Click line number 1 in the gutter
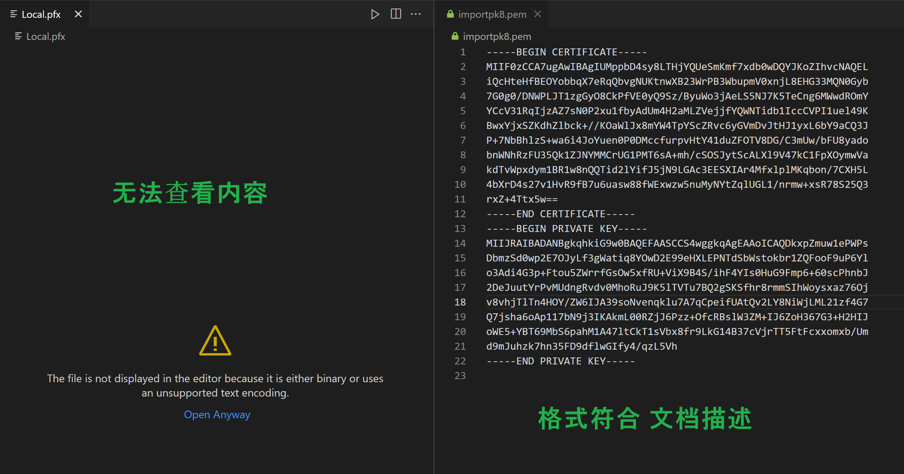Viewport: 904px width, 474px height. click(463, 52)
